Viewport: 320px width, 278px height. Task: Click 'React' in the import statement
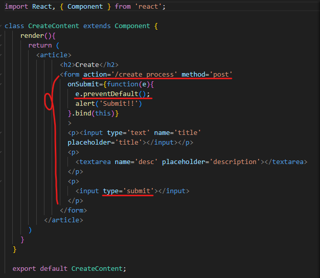[42, 7]
